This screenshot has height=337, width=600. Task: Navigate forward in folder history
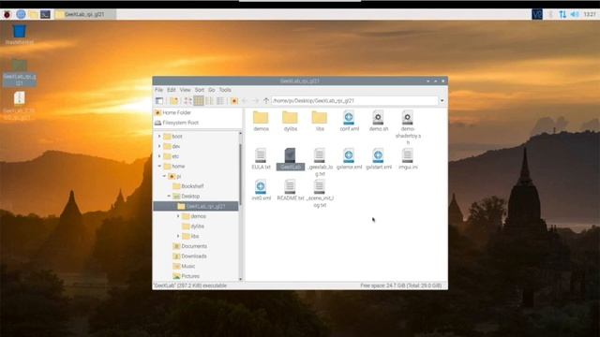[255, 101]
